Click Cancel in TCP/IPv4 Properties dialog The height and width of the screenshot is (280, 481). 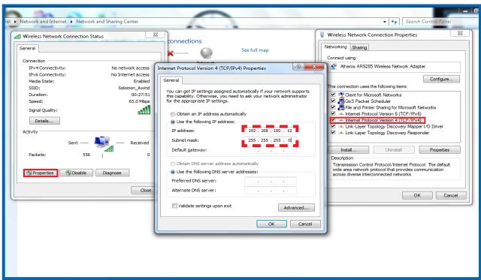tap(305, 224)
